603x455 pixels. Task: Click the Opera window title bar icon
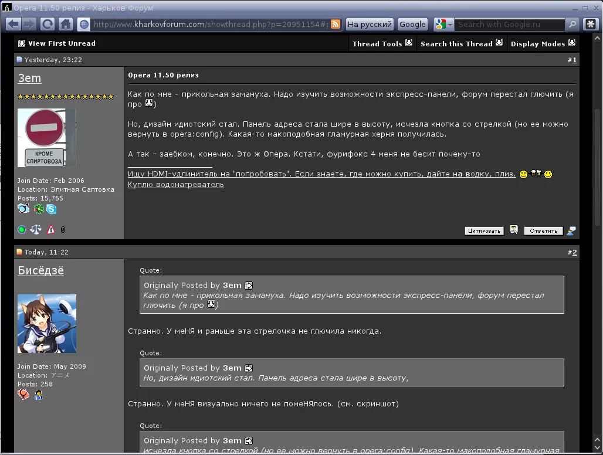point(7,7)
